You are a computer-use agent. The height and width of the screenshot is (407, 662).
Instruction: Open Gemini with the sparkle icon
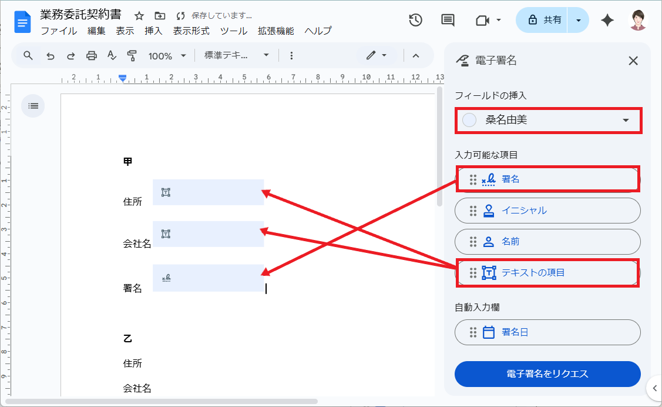(607, 20)
